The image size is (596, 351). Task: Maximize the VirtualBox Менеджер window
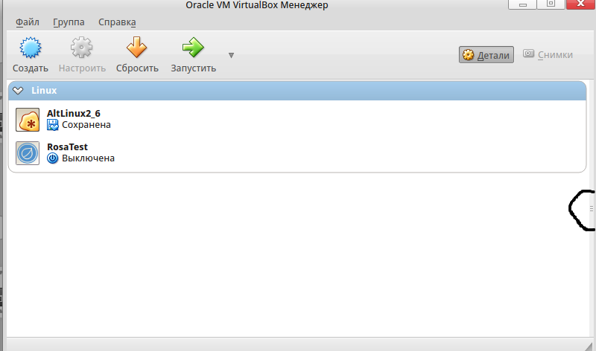coord(551,4)
